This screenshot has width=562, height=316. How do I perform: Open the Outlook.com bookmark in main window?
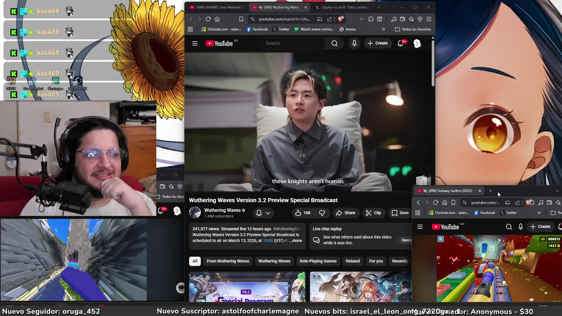tap(221, 29)
